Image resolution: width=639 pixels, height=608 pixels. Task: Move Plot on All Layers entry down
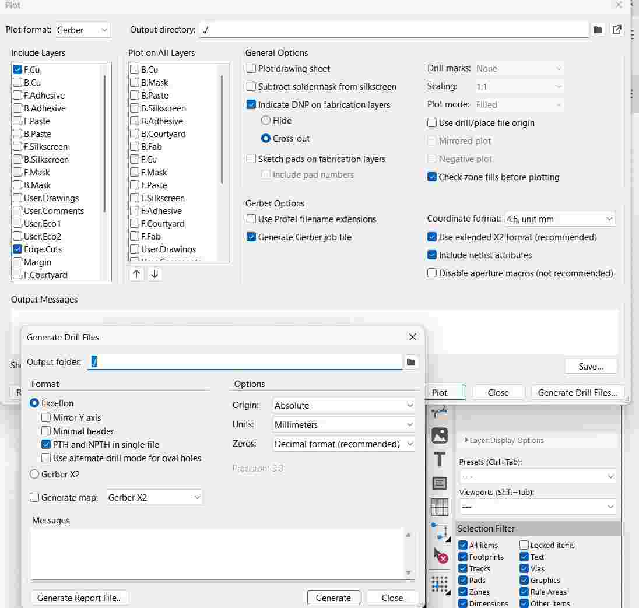click(x=155, y=274)
